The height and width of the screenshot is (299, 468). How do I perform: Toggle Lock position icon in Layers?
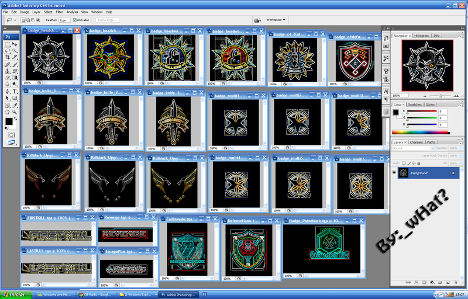pos(414,163)
